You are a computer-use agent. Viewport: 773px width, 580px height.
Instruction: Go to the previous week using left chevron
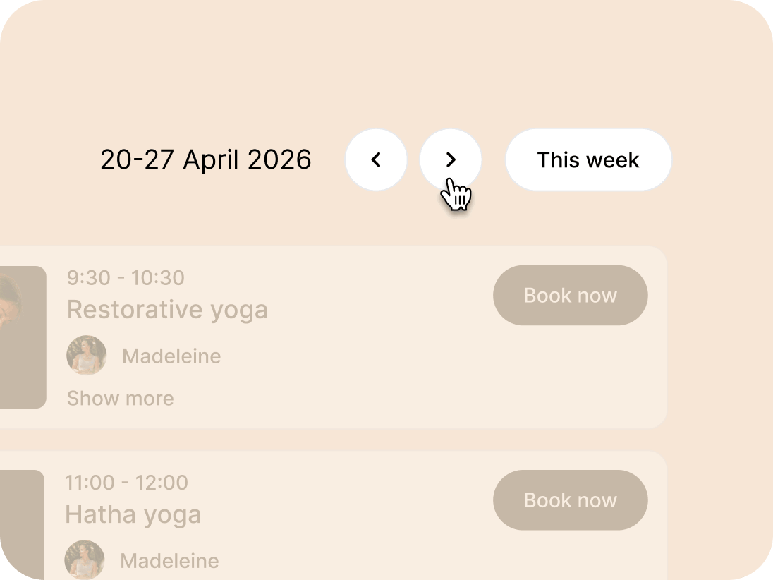pyautogui.click(x=376, y=159)
